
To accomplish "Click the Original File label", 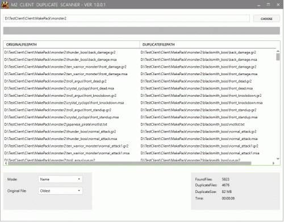I will tap(16, 191).
